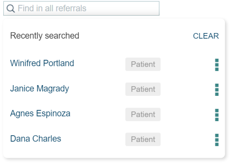
Task: Click the Patient tag beside Agnes Espinoza
Action: tap(143, 114)
